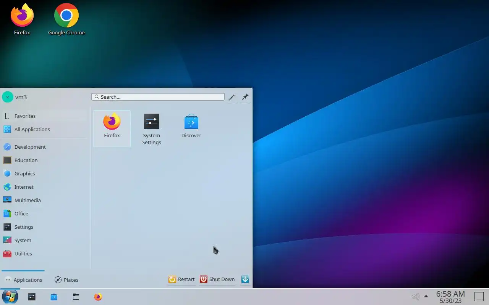Launch Discover from the favorites grid

tap(191, 128)
